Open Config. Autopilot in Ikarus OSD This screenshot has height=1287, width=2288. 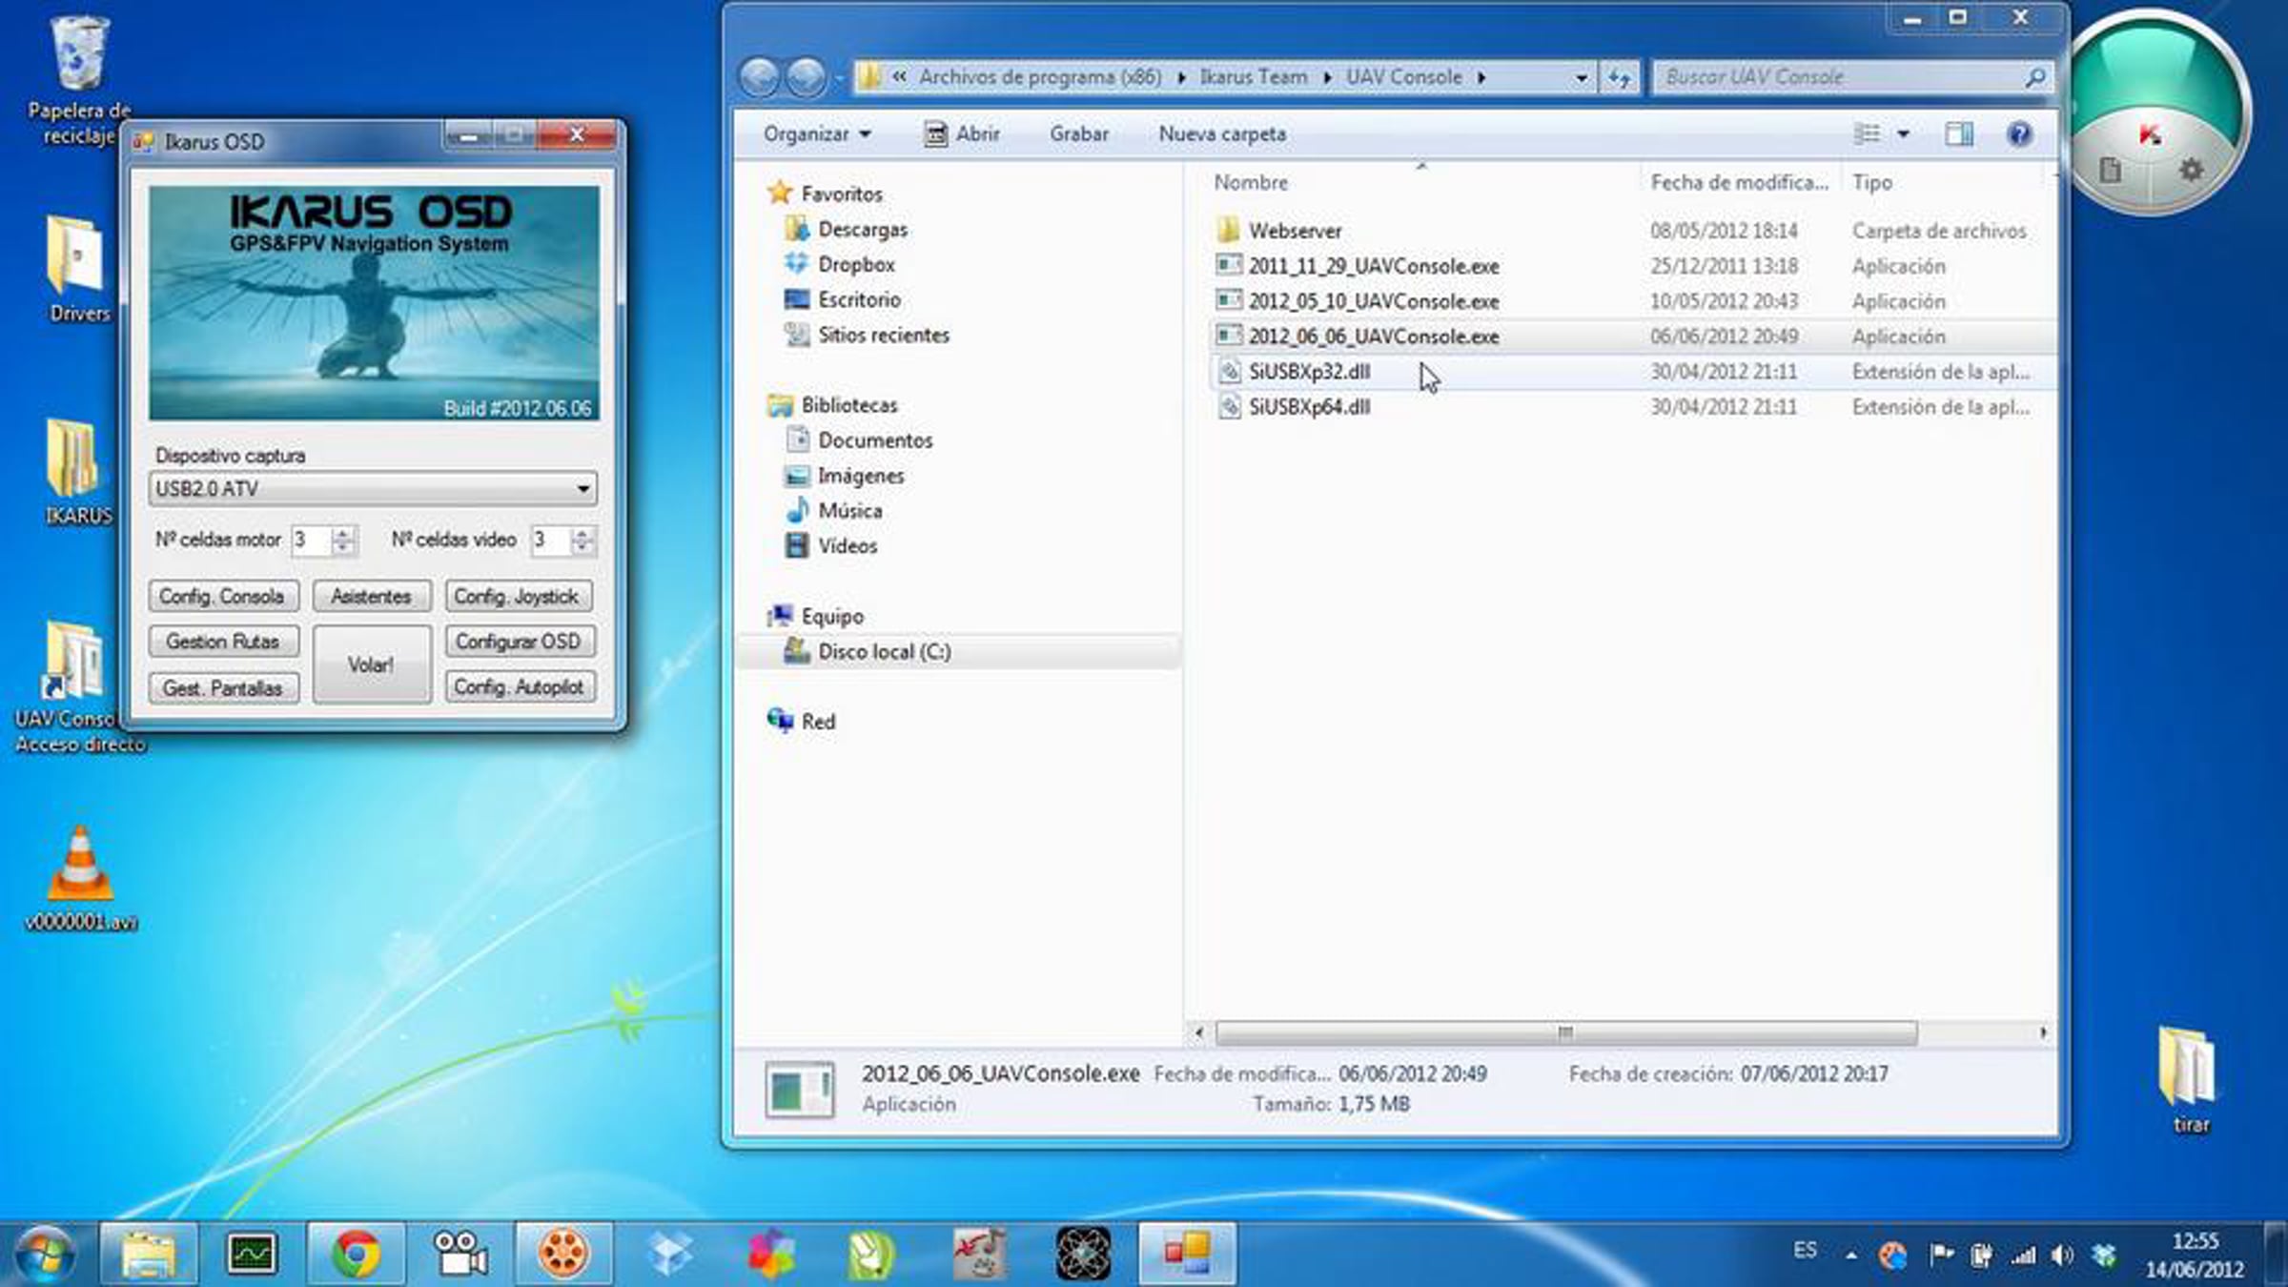point(520,687)
